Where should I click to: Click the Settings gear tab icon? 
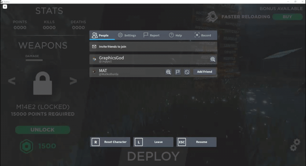(120, 35)
